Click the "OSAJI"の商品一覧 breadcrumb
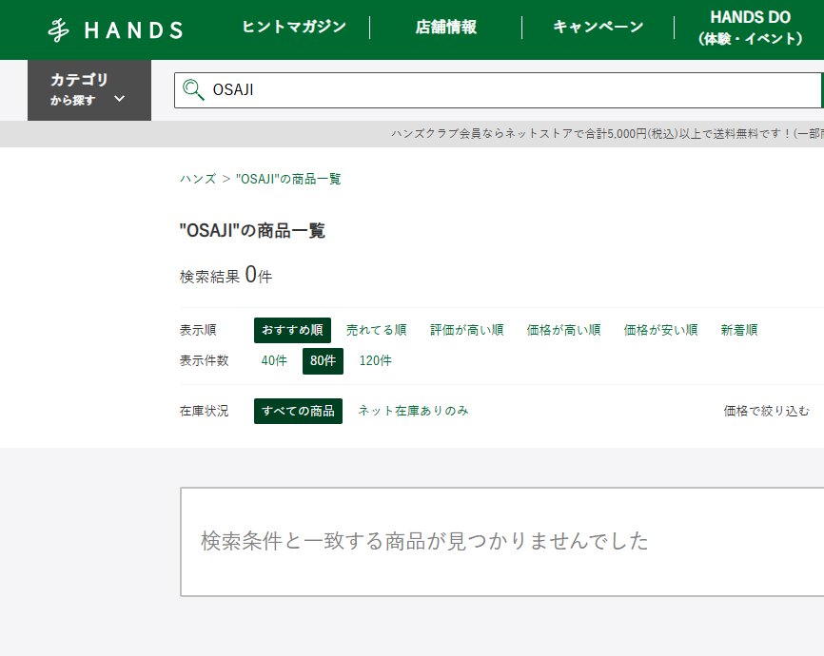Viewport: 824px width, 656px height. click(288, 179)
